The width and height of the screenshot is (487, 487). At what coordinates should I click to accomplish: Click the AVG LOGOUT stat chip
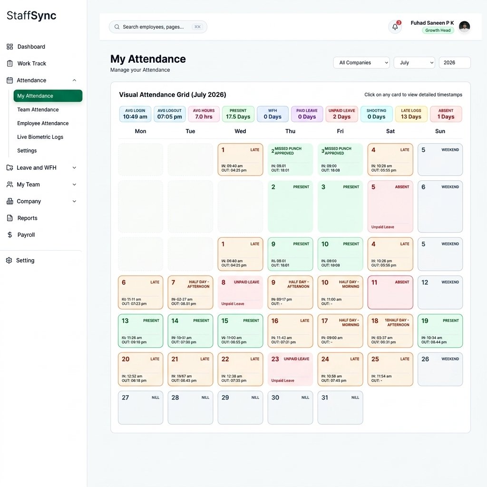pyautogui.click(x=170, y=114)
